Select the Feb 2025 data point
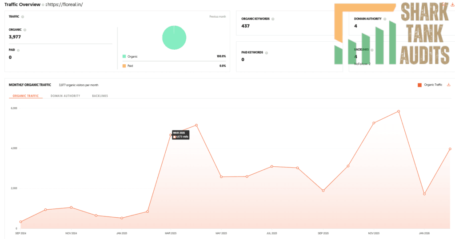Viewport: 455px width, 239px height. click(x=148, y=212)
